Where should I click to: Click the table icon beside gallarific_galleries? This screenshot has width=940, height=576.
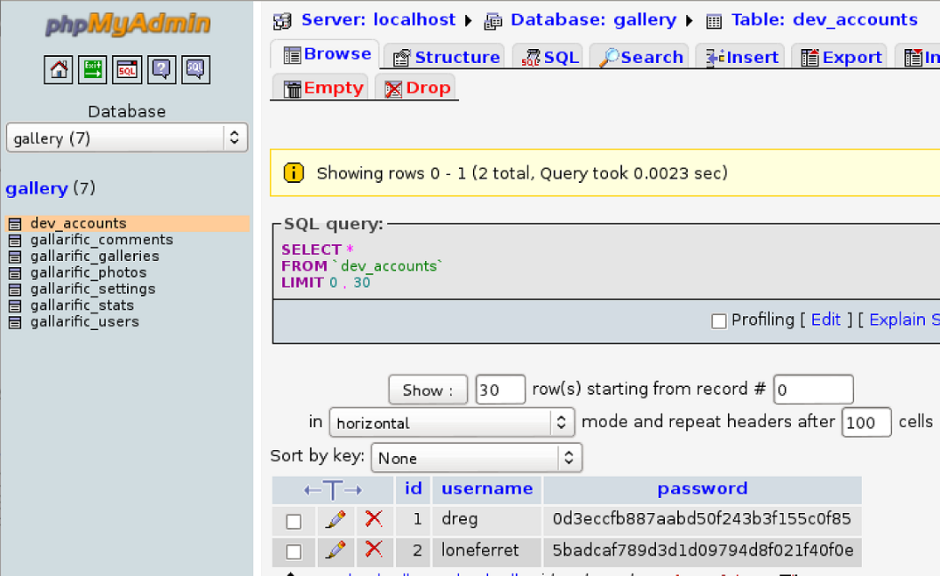[15, 256]
